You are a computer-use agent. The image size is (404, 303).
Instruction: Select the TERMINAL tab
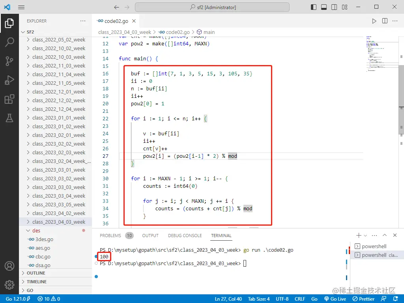pos(221,236)
